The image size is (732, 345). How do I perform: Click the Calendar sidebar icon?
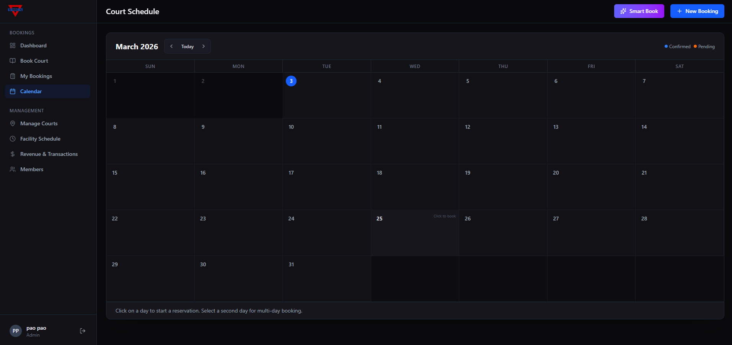tap(13, 91)
